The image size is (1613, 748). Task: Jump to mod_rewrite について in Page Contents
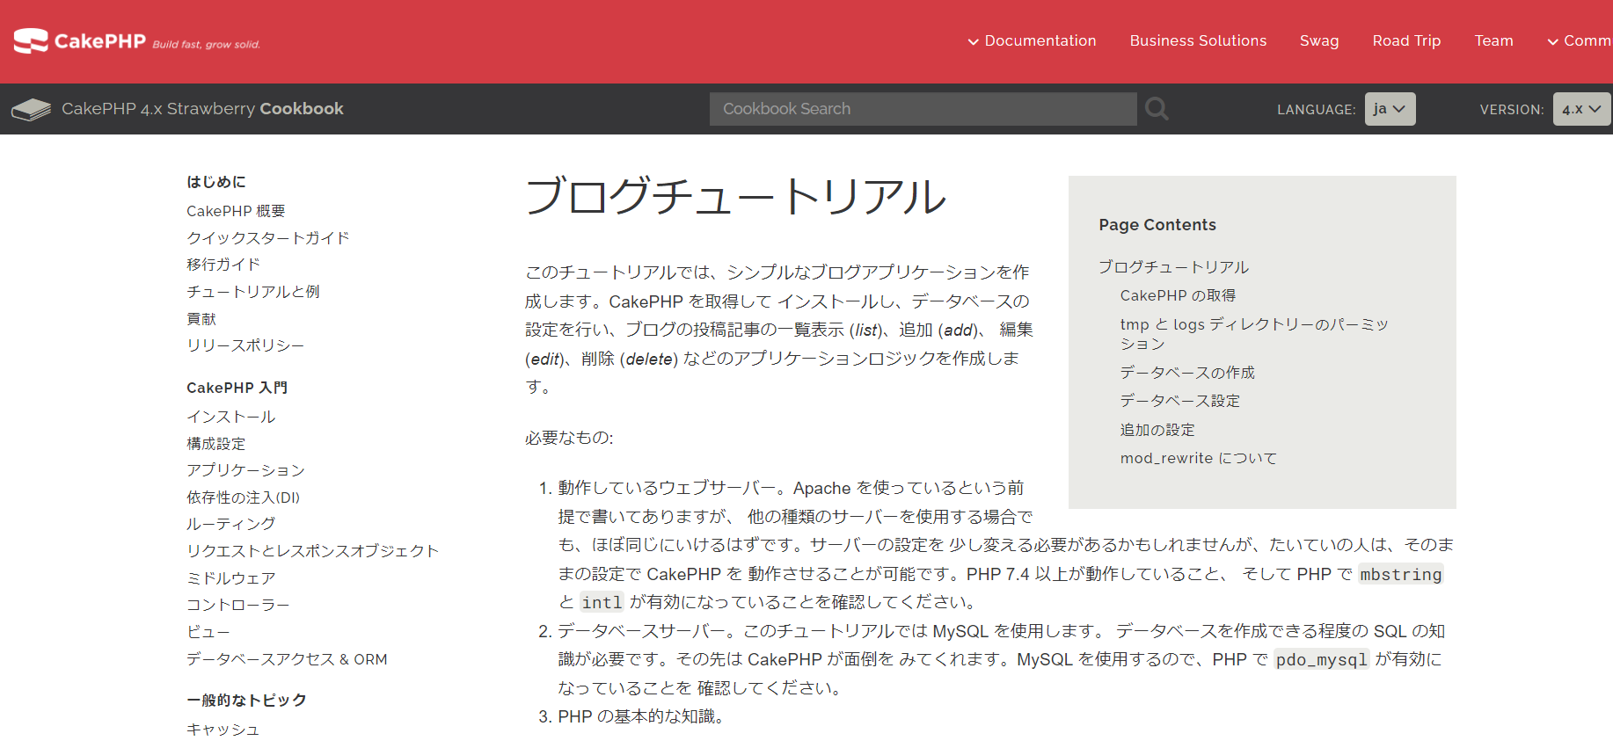1199,458
